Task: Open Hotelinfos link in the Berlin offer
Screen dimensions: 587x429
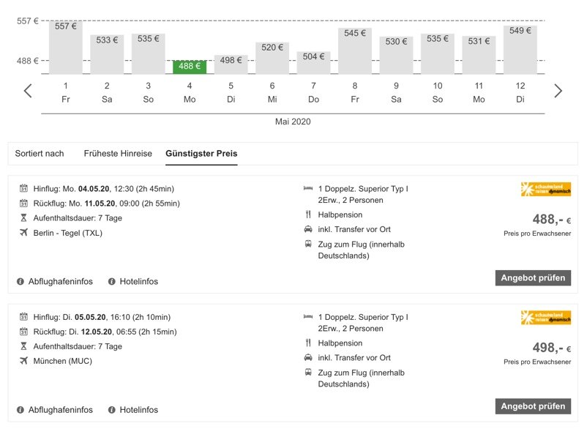Action: pyautogui.click(x=138, y=281)
